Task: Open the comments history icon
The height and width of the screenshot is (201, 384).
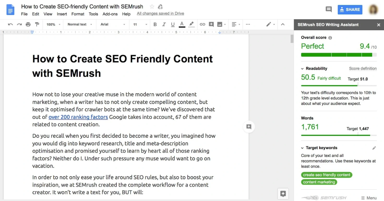Action: point(329,9)
